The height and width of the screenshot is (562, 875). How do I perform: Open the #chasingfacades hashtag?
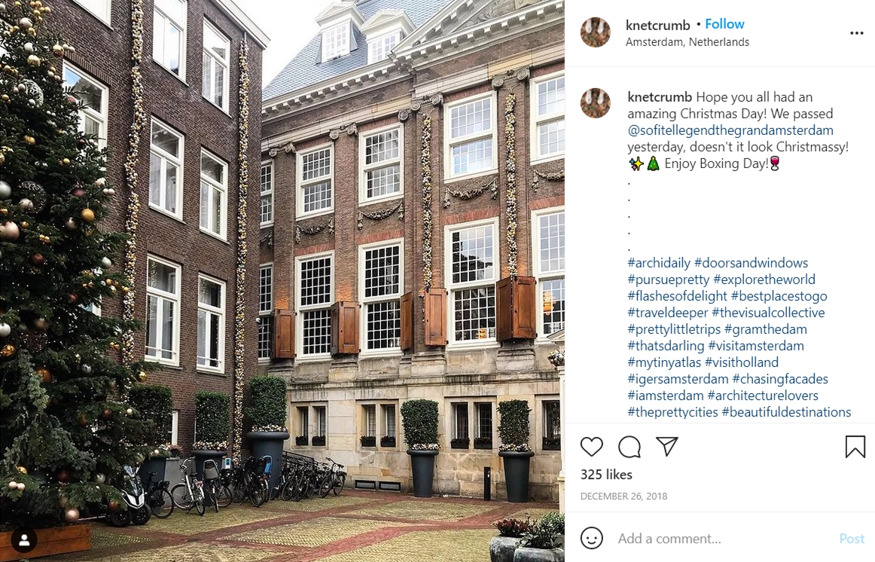point(780,379)
